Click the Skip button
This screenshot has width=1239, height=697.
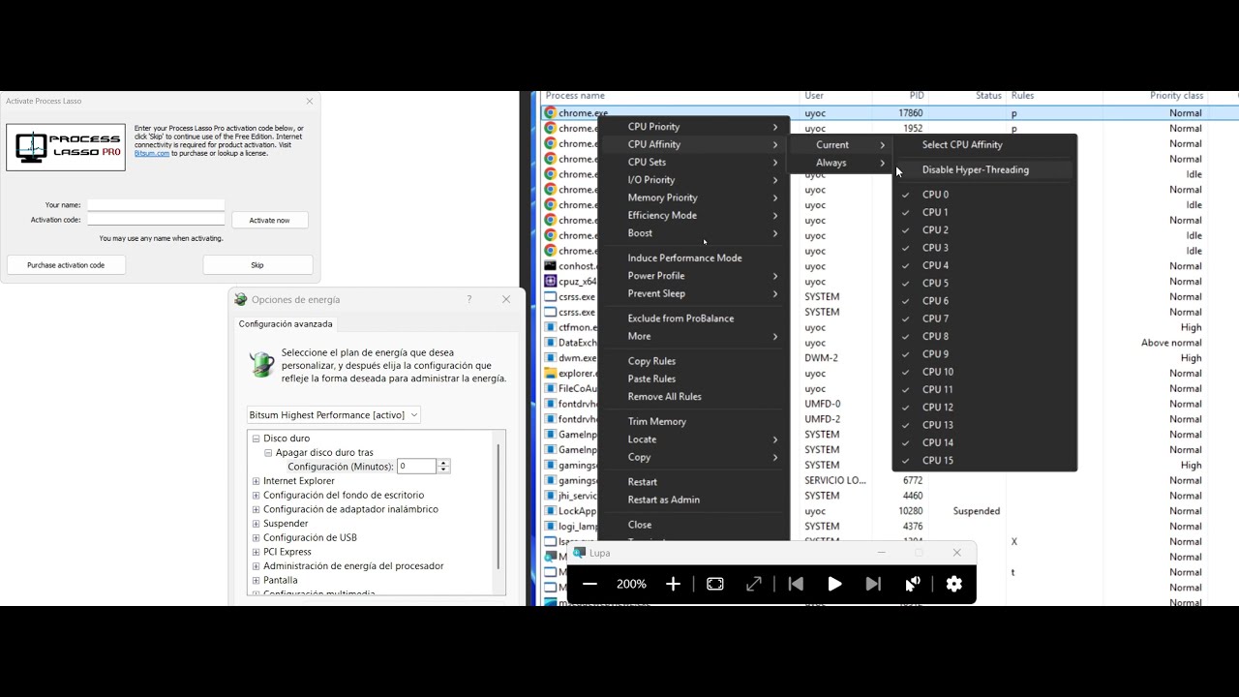click(257, 264)
